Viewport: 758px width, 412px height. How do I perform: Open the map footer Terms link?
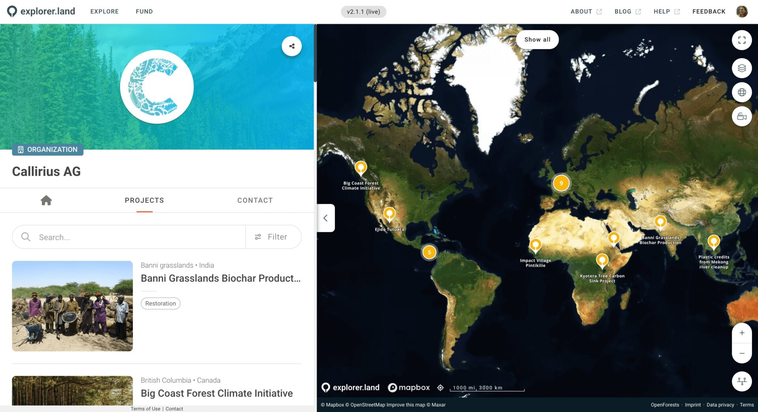747,405
